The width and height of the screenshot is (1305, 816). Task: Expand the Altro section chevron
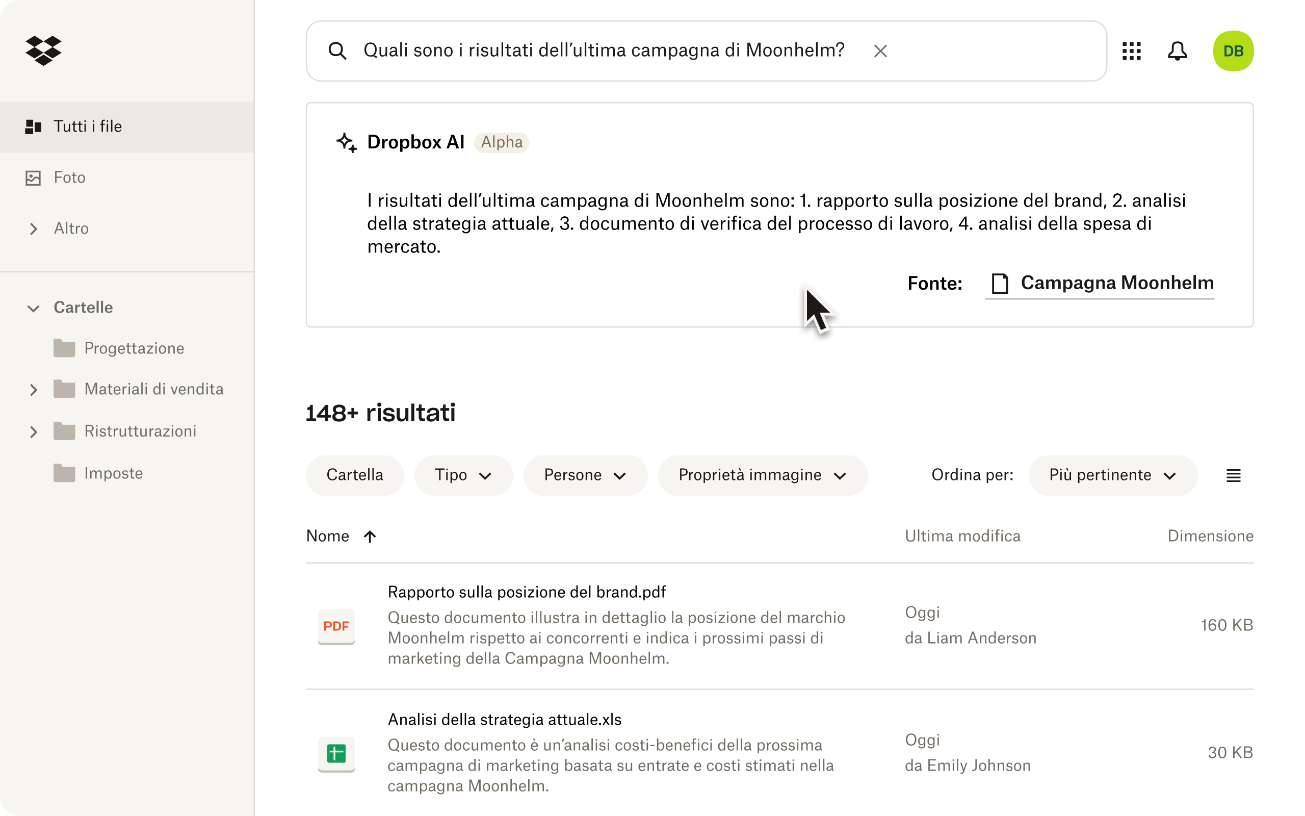34,229
